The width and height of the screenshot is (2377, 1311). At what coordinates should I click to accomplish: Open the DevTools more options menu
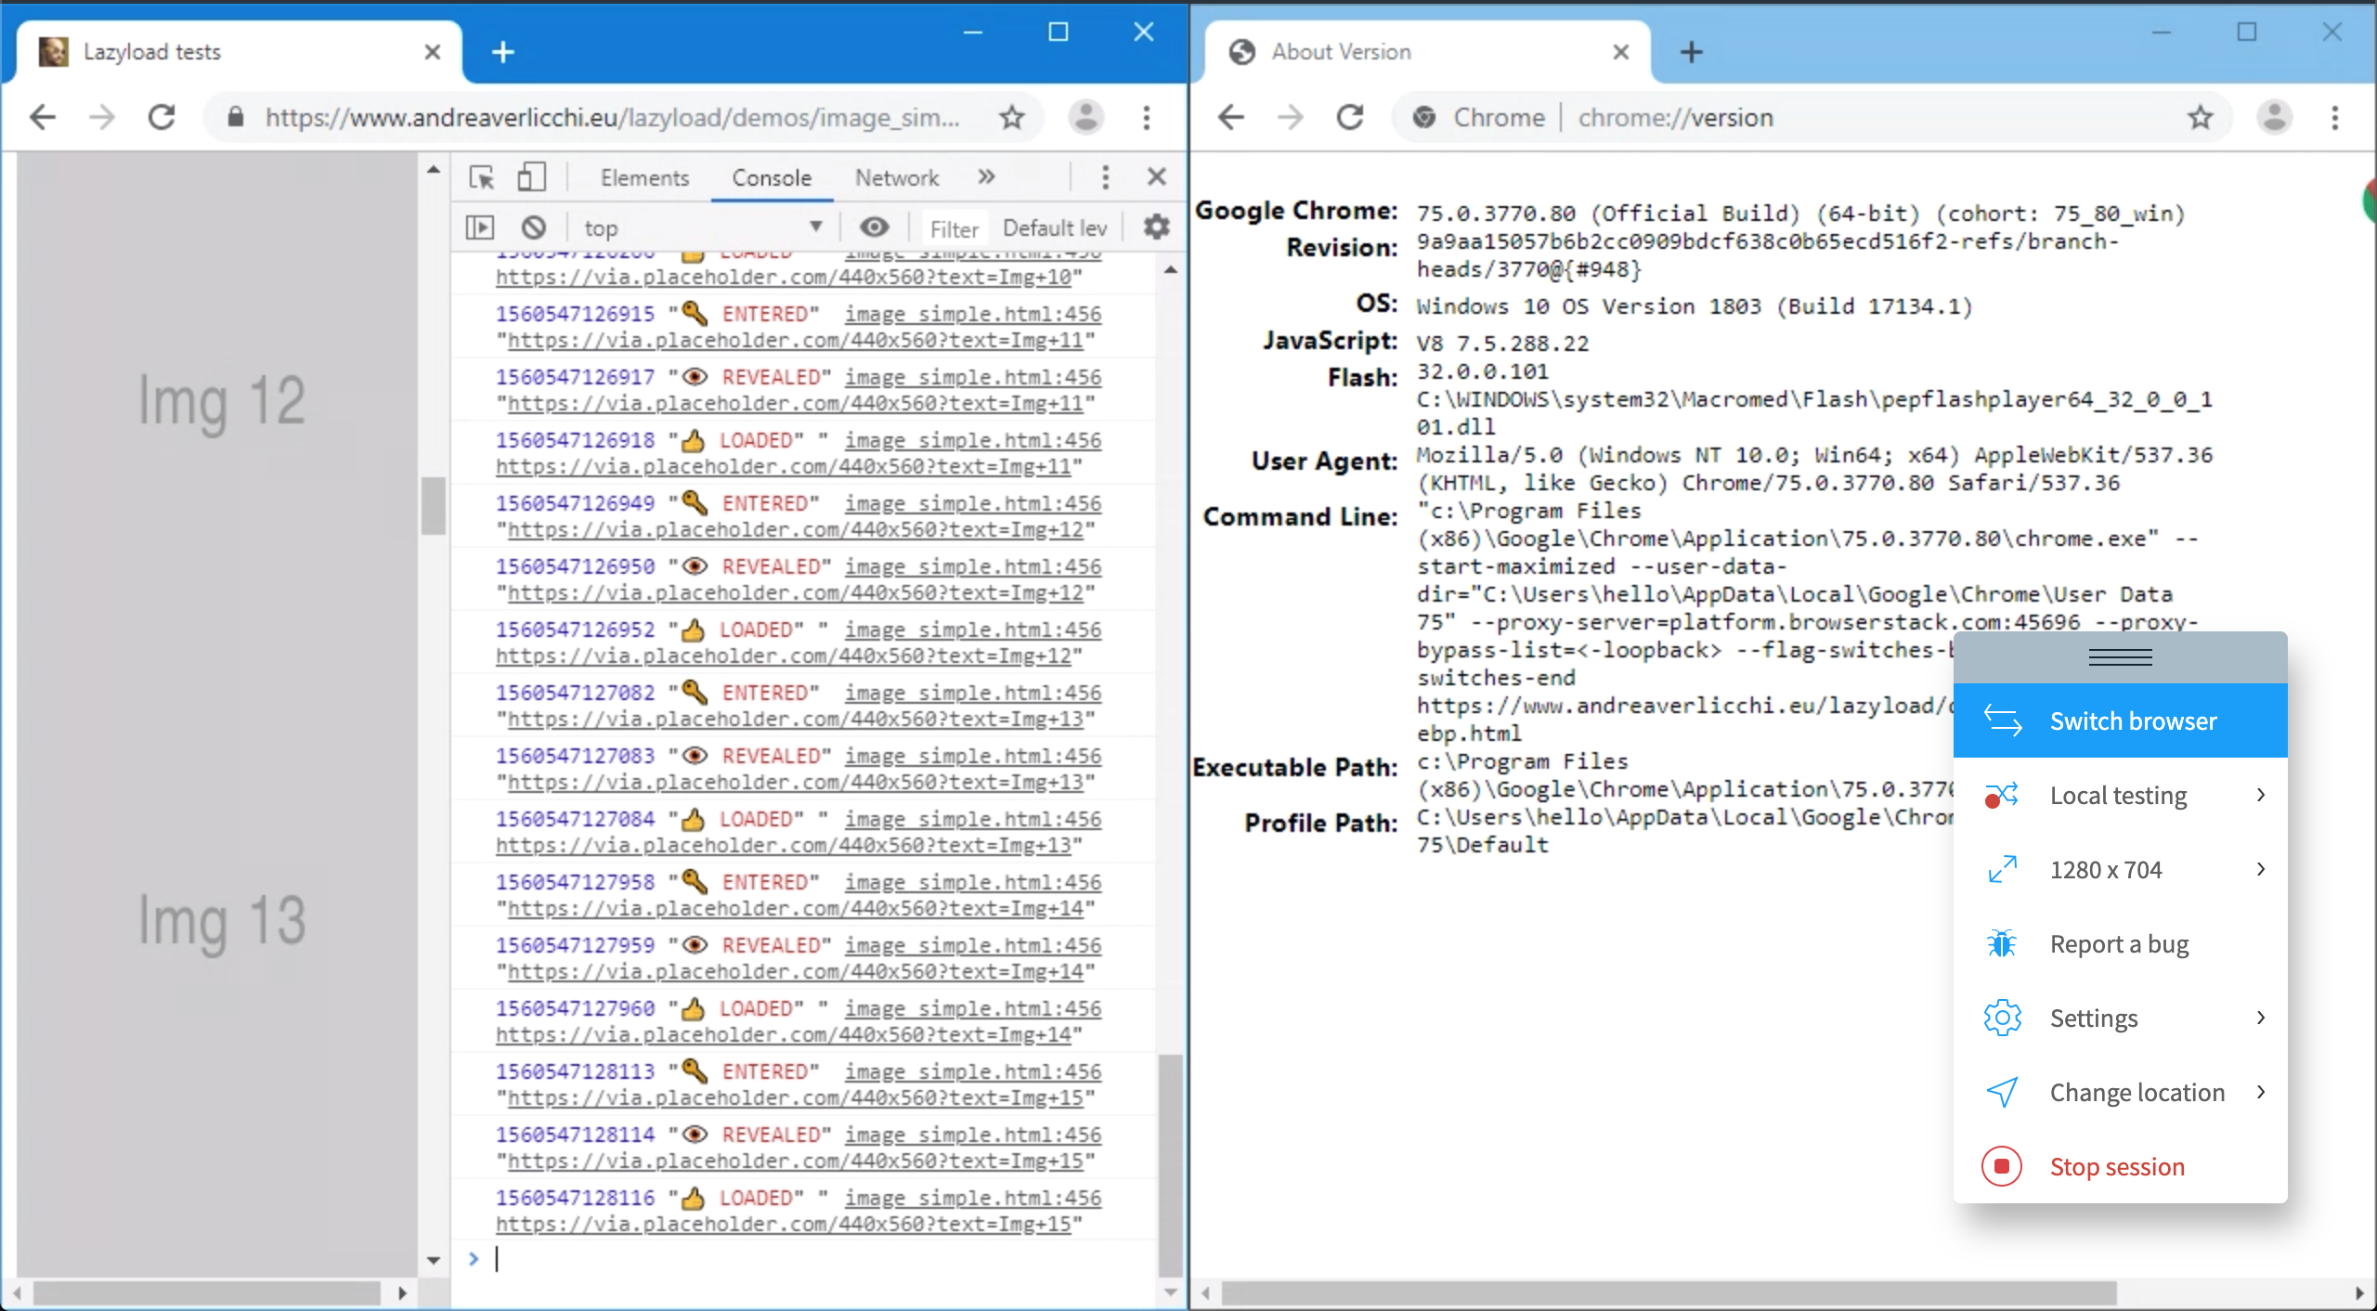click(x=1104, y=176)
